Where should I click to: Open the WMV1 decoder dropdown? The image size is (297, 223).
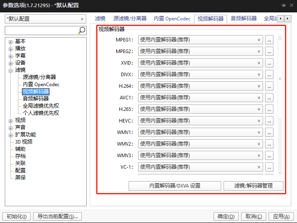tap(200, 132)
